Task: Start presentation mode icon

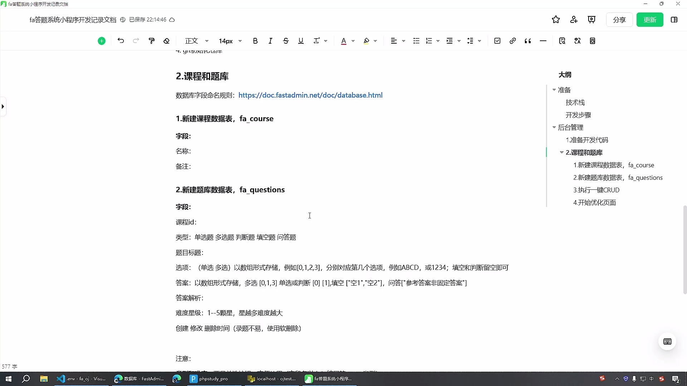Action: (592, 20)
